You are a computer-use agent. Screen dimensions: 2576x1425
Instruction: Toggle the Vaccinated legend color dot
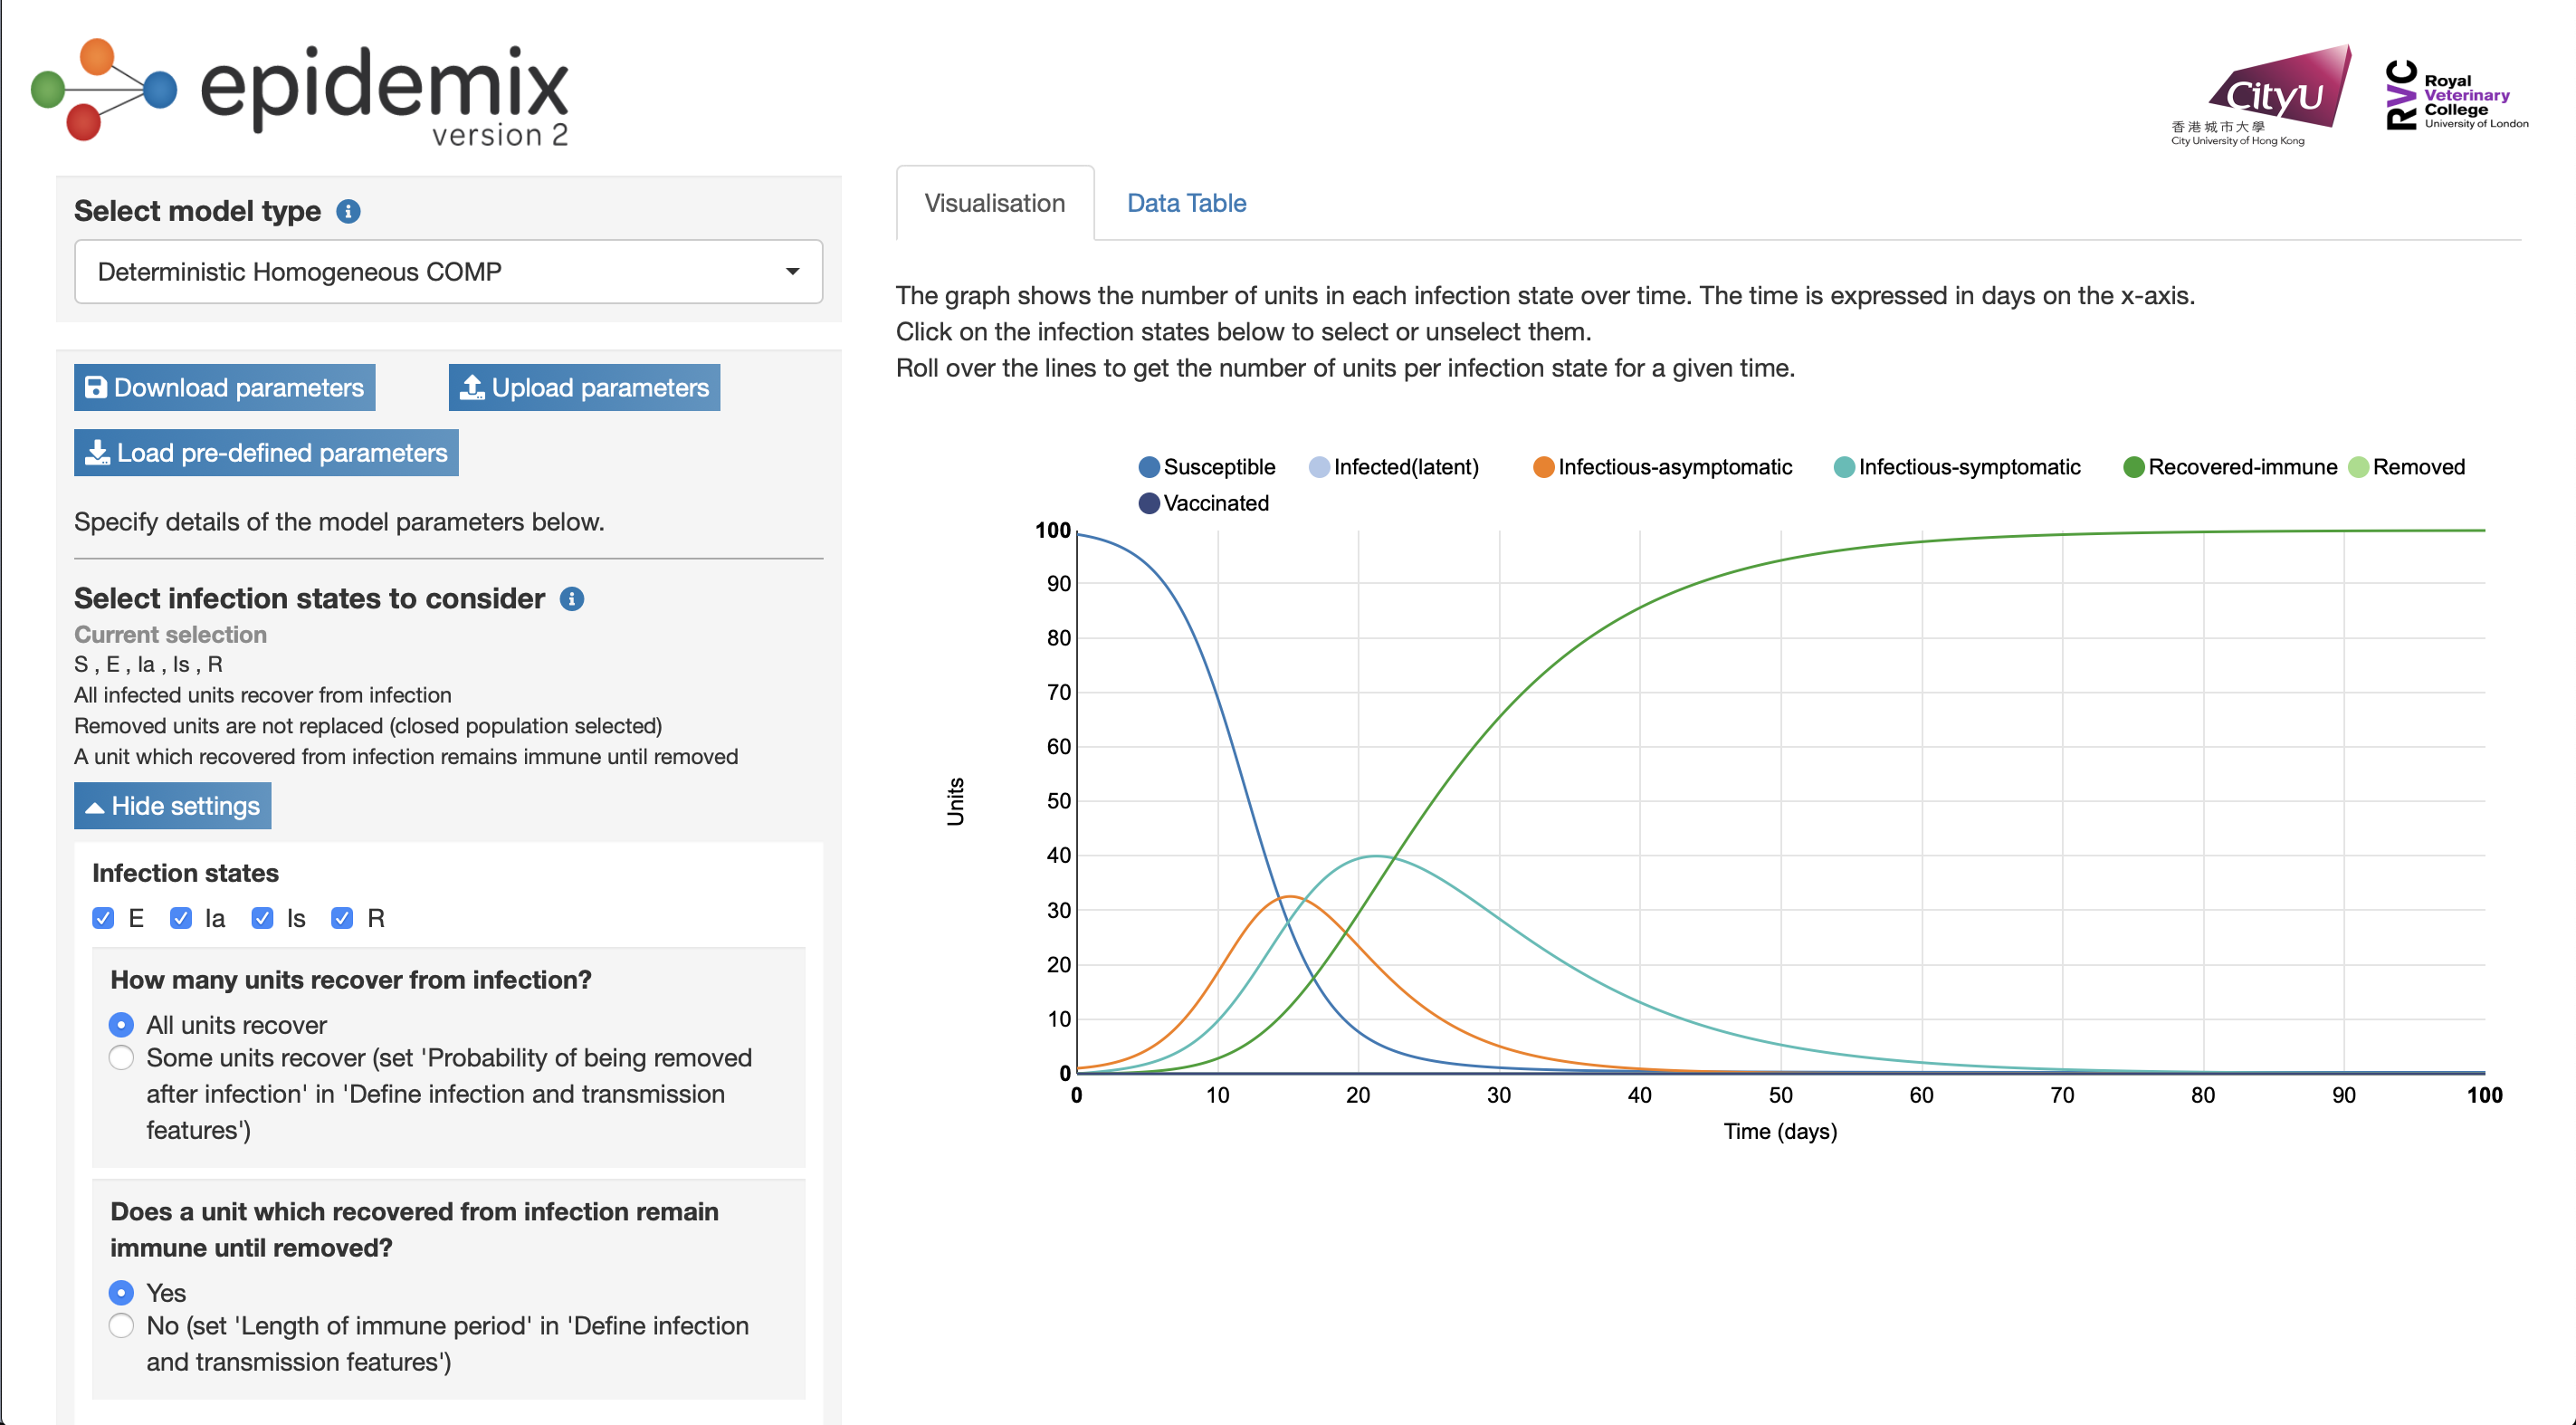[1149, 503]
